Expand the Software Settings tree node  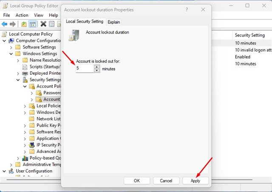[x=11, y=47]
